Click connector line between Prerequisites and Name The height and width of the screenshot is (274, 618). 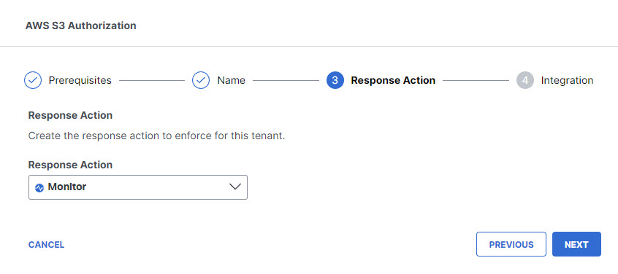pyautogui.click(x=152, y=81)
